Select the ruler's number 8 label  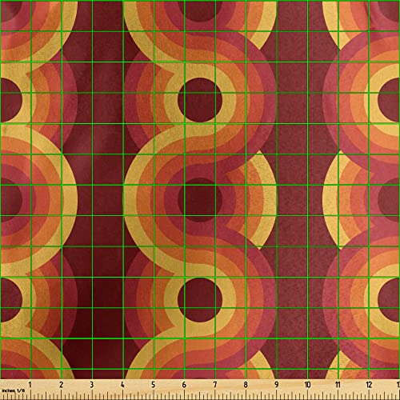pos(246,385)
